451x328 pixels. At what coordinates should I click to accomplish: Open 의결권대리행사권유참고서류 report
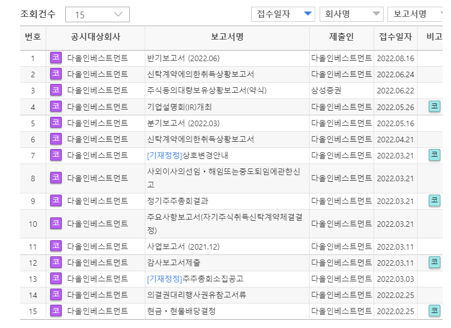(x=197, y=295)
